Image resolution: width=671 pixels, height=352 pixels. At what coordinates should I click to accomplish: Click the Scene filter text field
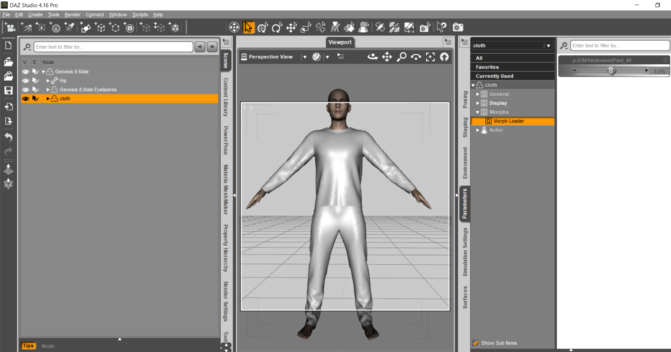[113, 47]
